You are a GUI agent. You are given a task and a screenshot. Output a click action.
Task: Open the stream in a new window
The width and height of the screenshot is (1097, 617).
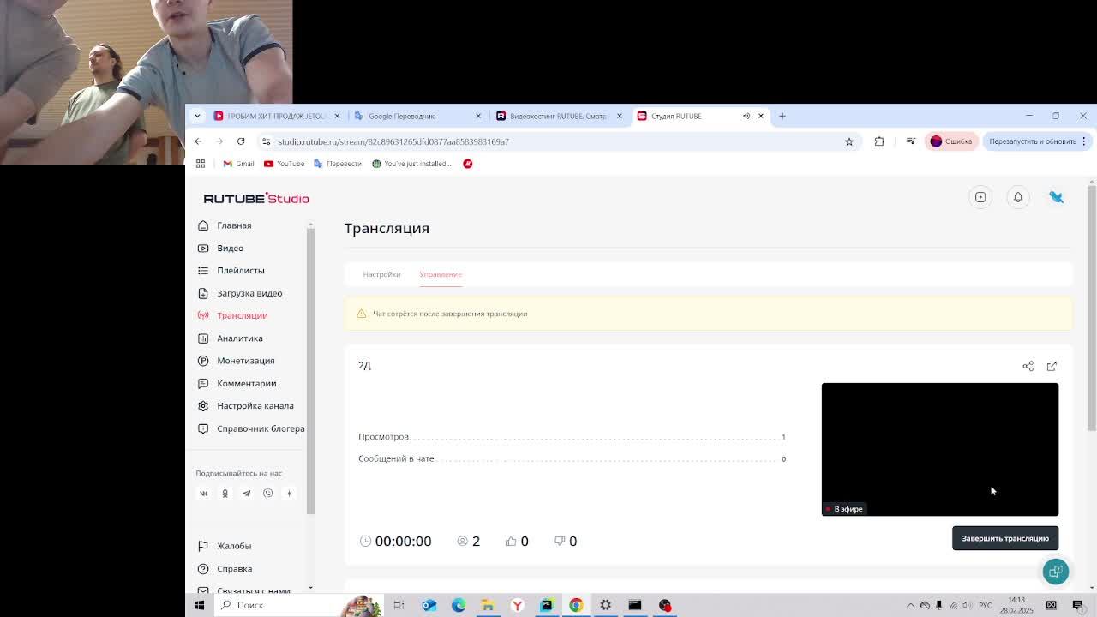coord(1052,366)
